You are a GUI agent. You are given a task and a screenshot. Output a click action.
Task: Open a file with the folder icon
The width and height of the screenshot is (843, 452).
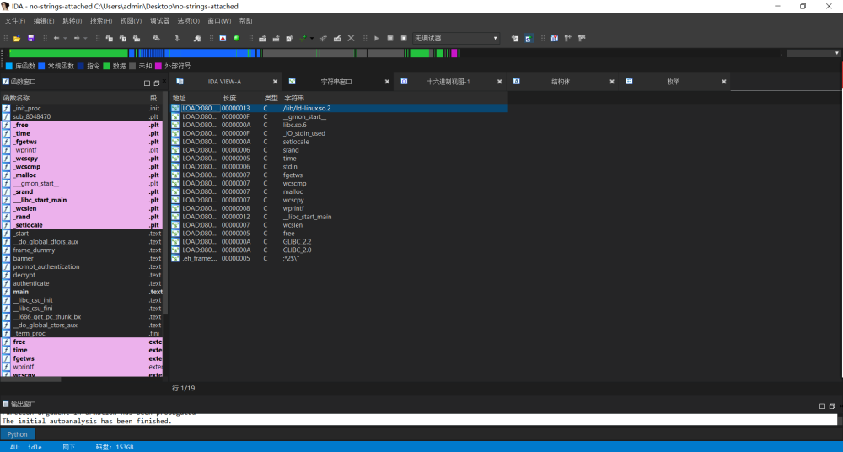pyautogui.click(x=17, y=38)
